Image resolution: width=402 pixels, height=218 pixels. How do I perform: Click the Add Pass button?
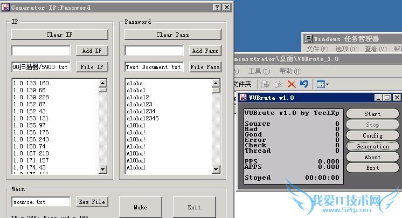(205, 51)
